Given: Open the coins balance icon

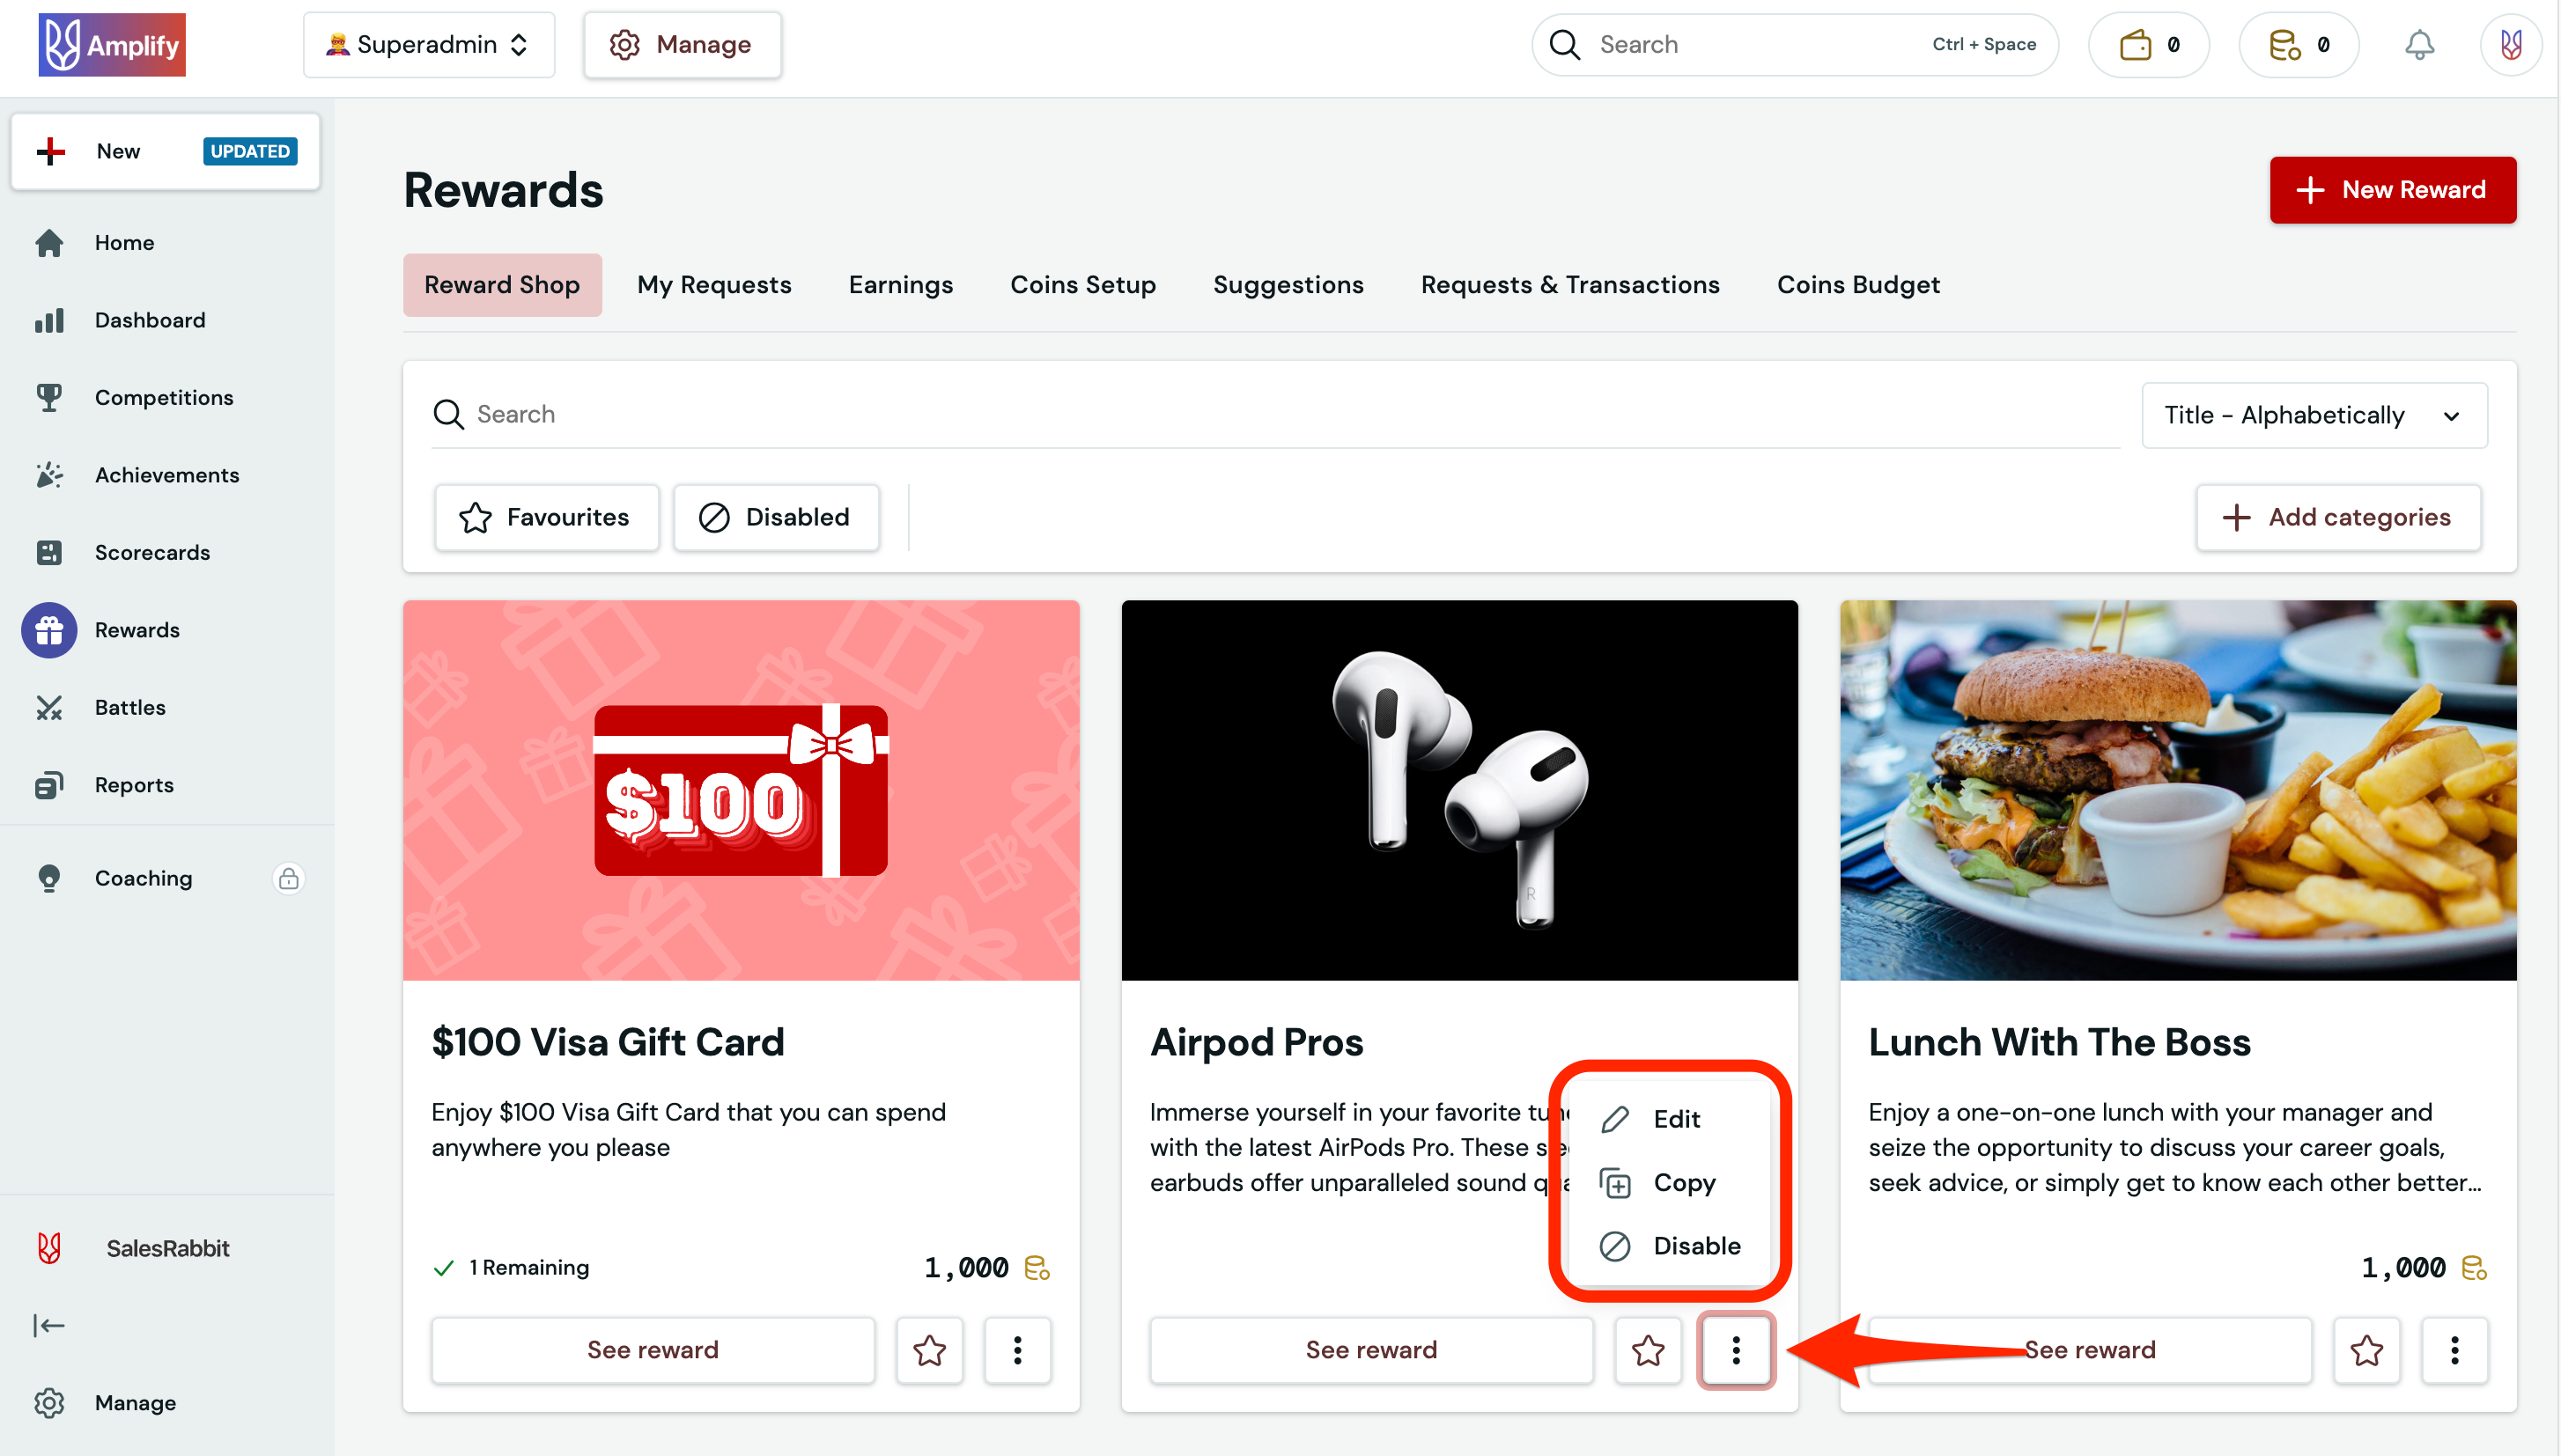Looking at the screenshot, I should 2297,44.
